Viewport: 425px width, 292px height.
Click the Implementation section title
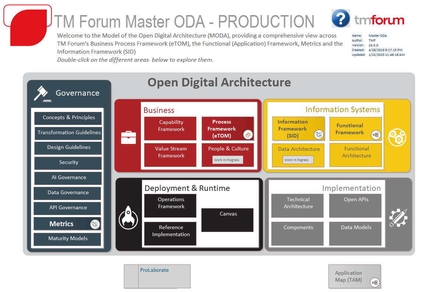(x=351, y=188)
